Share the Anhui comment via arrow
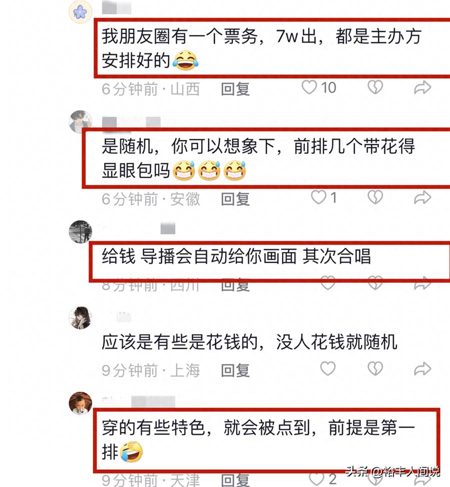Image resolution: width=450 pixels, height=487 pixels. click(x=422, y=197)
